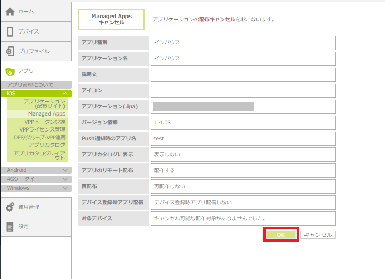Open VPPトークン登録 menu item
The height and width of the screenshot is (279, 385).
point(45,122)
